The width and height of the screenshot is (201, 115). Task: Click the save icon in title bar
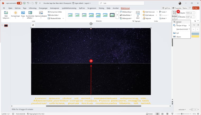coord(24,3)
